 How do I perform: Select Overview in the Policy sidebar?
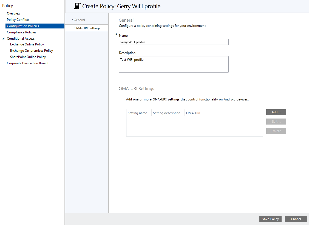click(x=14, y=13)
